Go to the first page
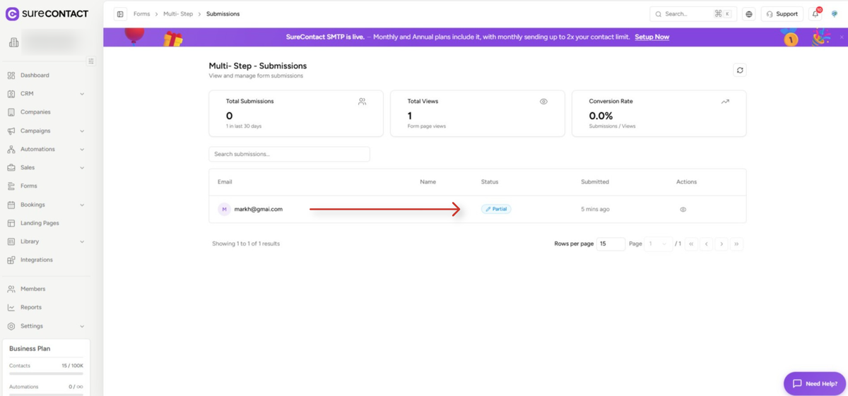This screenshot has height=396, width=848. (x=691, y=244)
